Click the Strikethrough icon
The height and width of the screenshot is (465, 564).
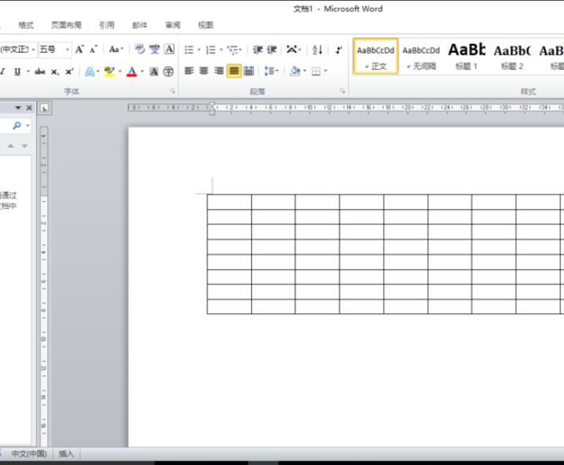click(39, 71)
